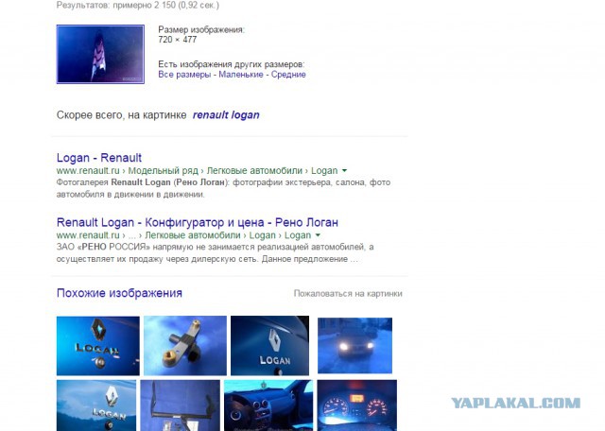The width and height of the screenshot is (605, 431).
Task: Open bottom-row image of Renault logo with LOGAN
Action: tap(96, 405)
